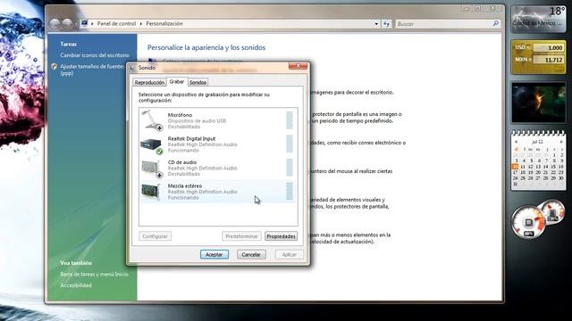572x321 pixels.
Task: Click the search magnifier icon in Buscar box
Action: 495,24
